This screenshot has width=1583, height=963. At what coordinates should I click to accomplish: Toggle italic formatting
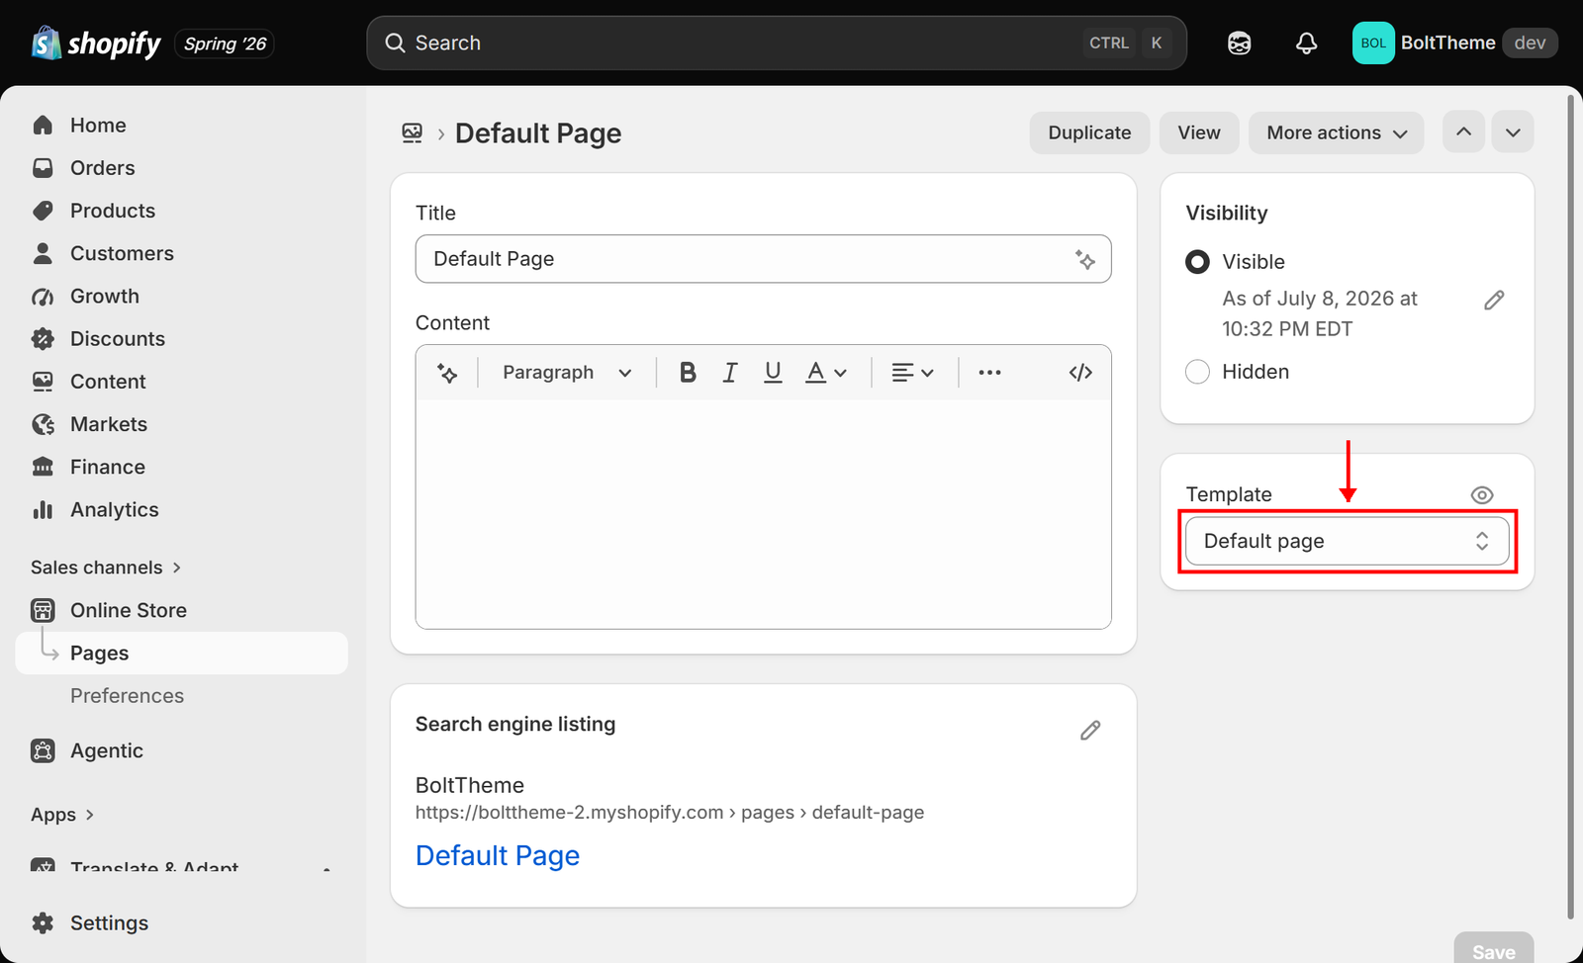(730, 373)
